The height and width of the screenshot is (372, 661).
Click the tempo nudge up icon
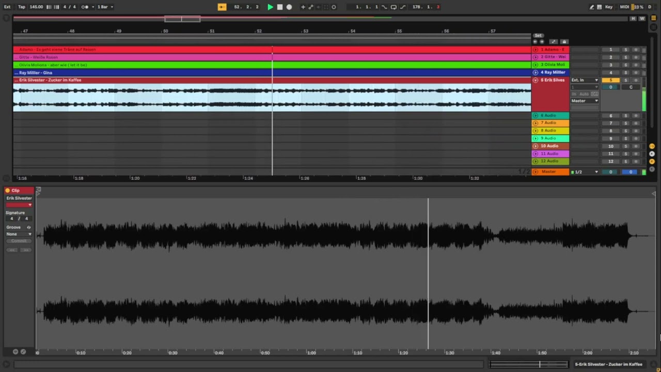coord(56,7)
